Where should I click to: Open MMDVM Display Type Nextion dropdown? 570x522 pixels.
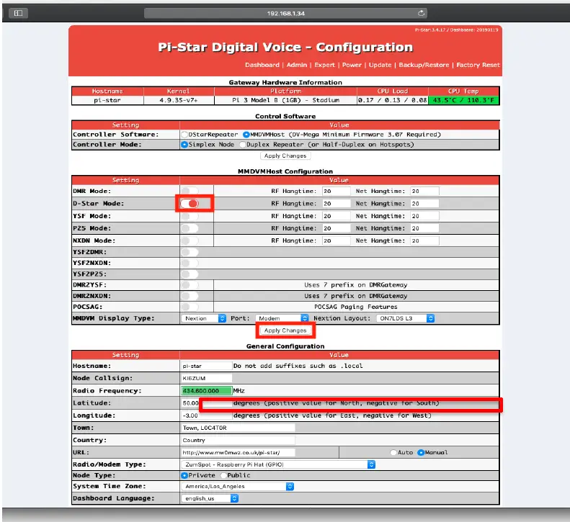click(203, 318)
